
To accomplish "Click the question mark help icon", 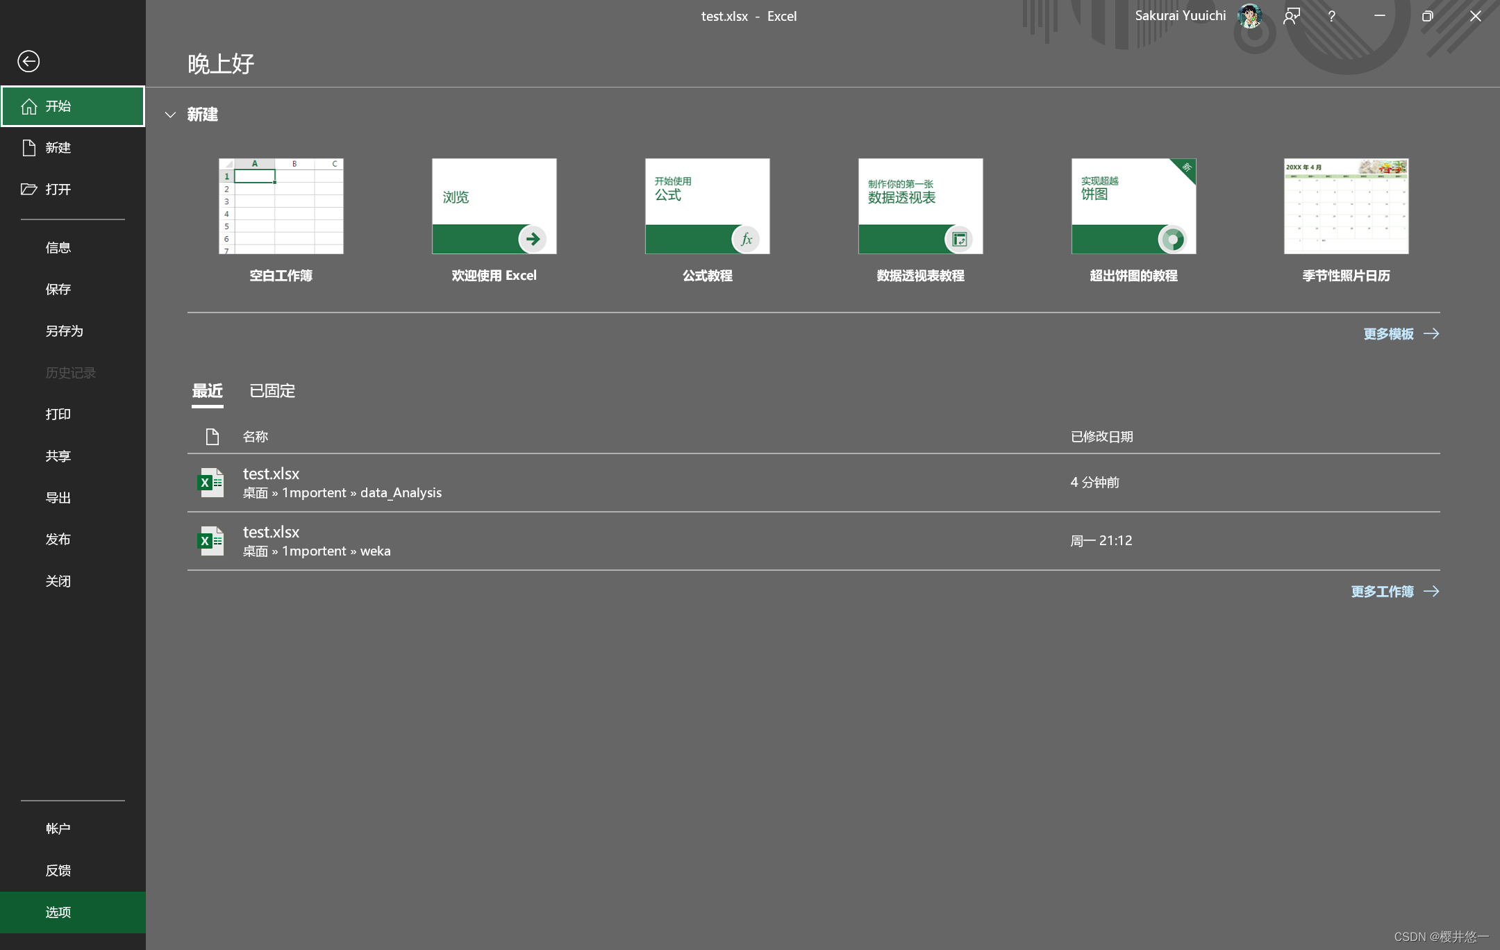I will click(1331, 16).
